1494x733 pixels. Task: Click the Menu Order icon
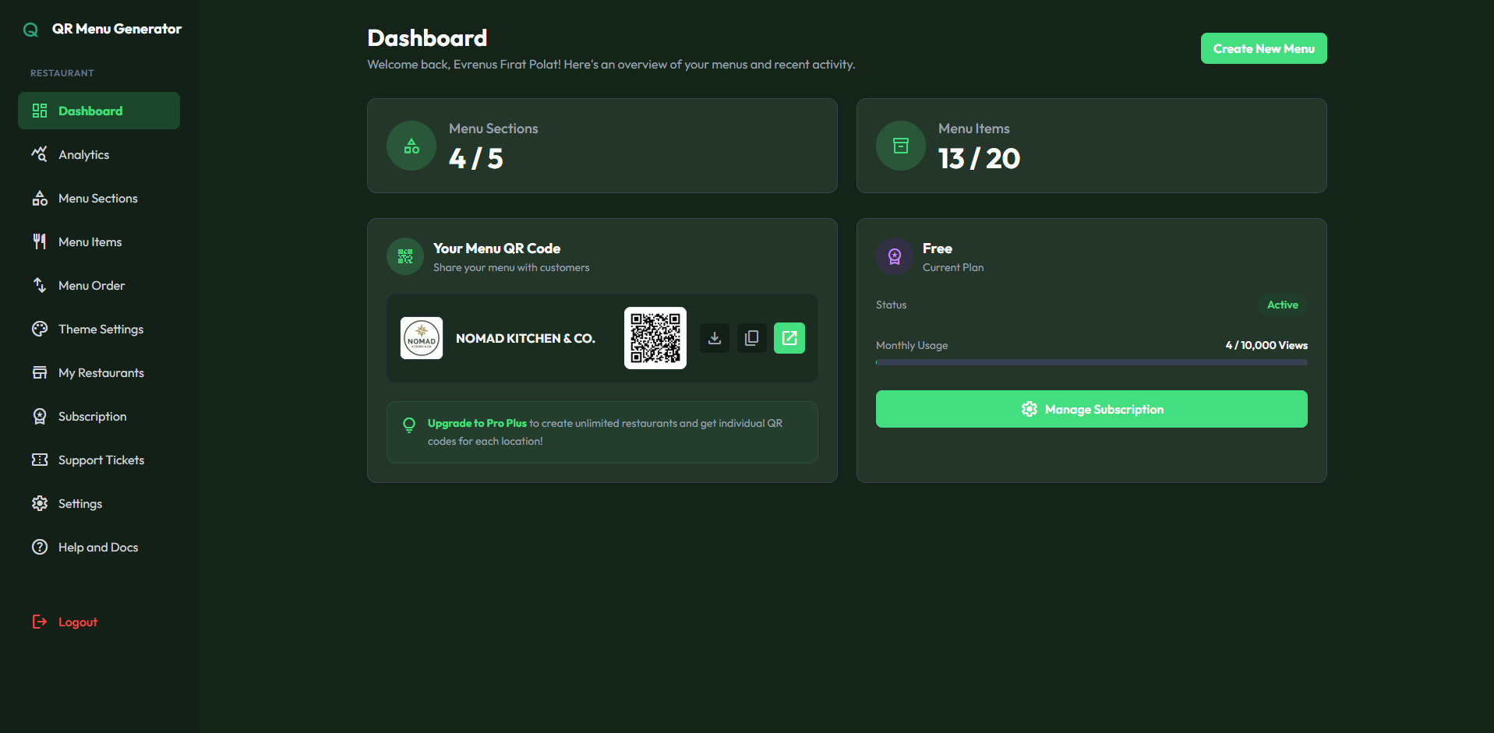(40, 285)
